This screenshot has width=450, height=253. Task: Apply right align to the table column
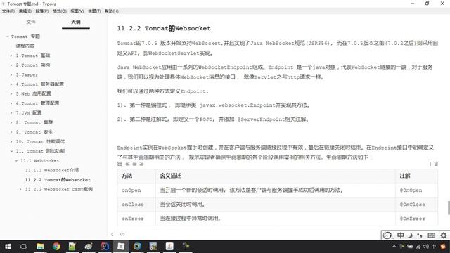141,164
